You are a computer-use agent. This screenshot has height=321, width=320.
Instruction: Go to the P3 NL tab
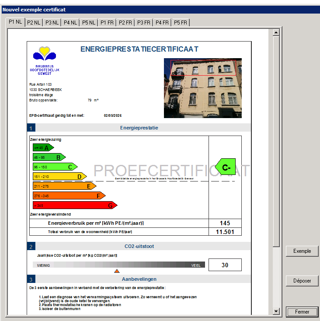pos(52,22)
